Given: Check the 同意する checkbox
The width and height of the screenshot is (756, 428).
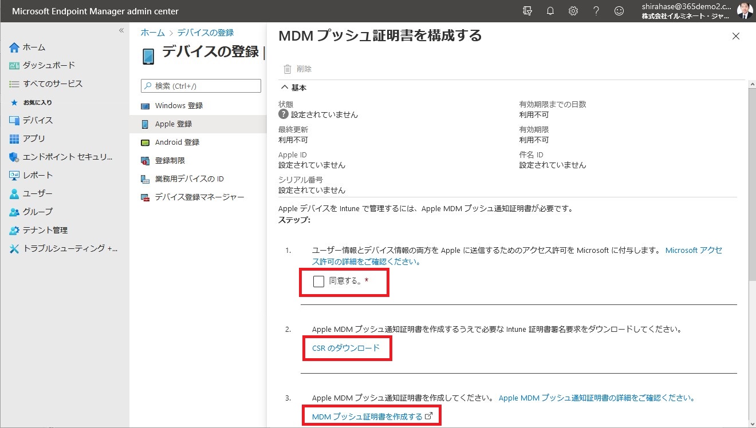Looking at the screenshot, I should coord(319,282).
